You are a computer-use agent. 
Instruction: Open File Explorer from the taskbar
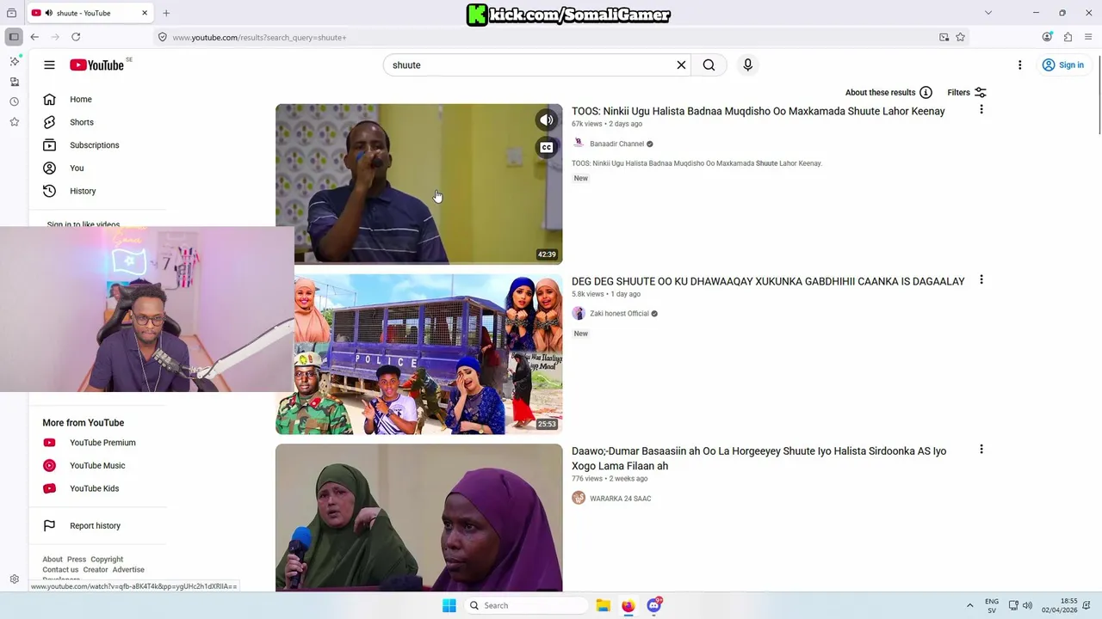(603, 605)
